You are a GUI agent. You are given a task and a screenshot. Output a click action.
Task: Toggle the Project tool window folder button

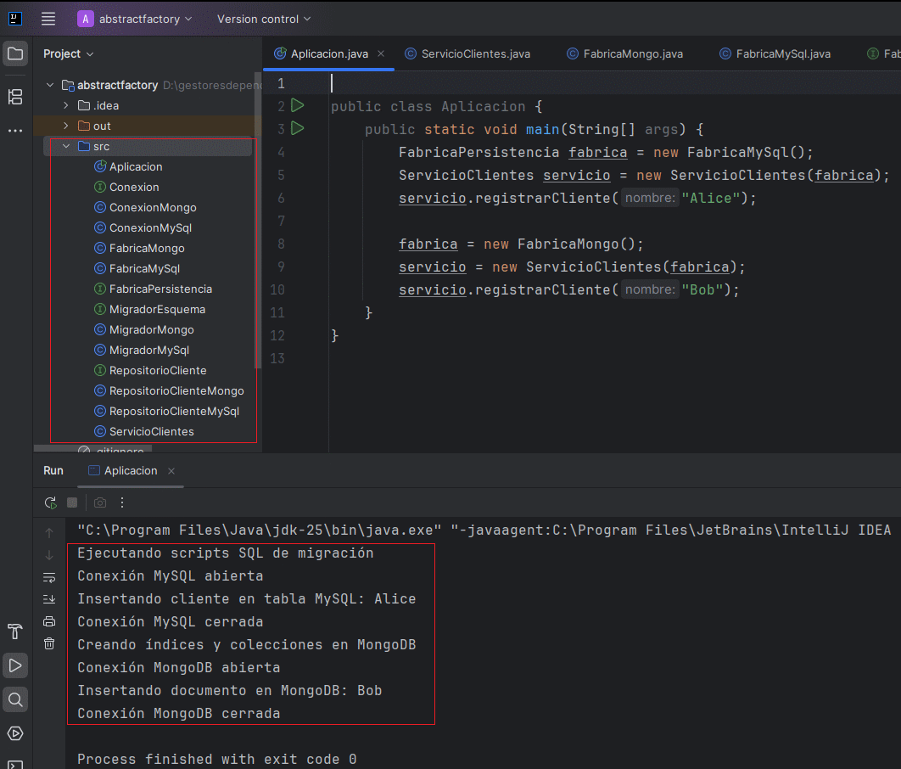[x=15, y=54]
